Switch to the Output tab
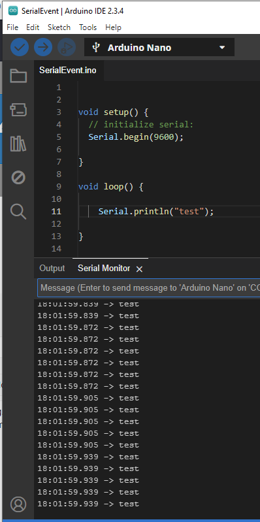This screenshot has height=522, width=260. 52,269
